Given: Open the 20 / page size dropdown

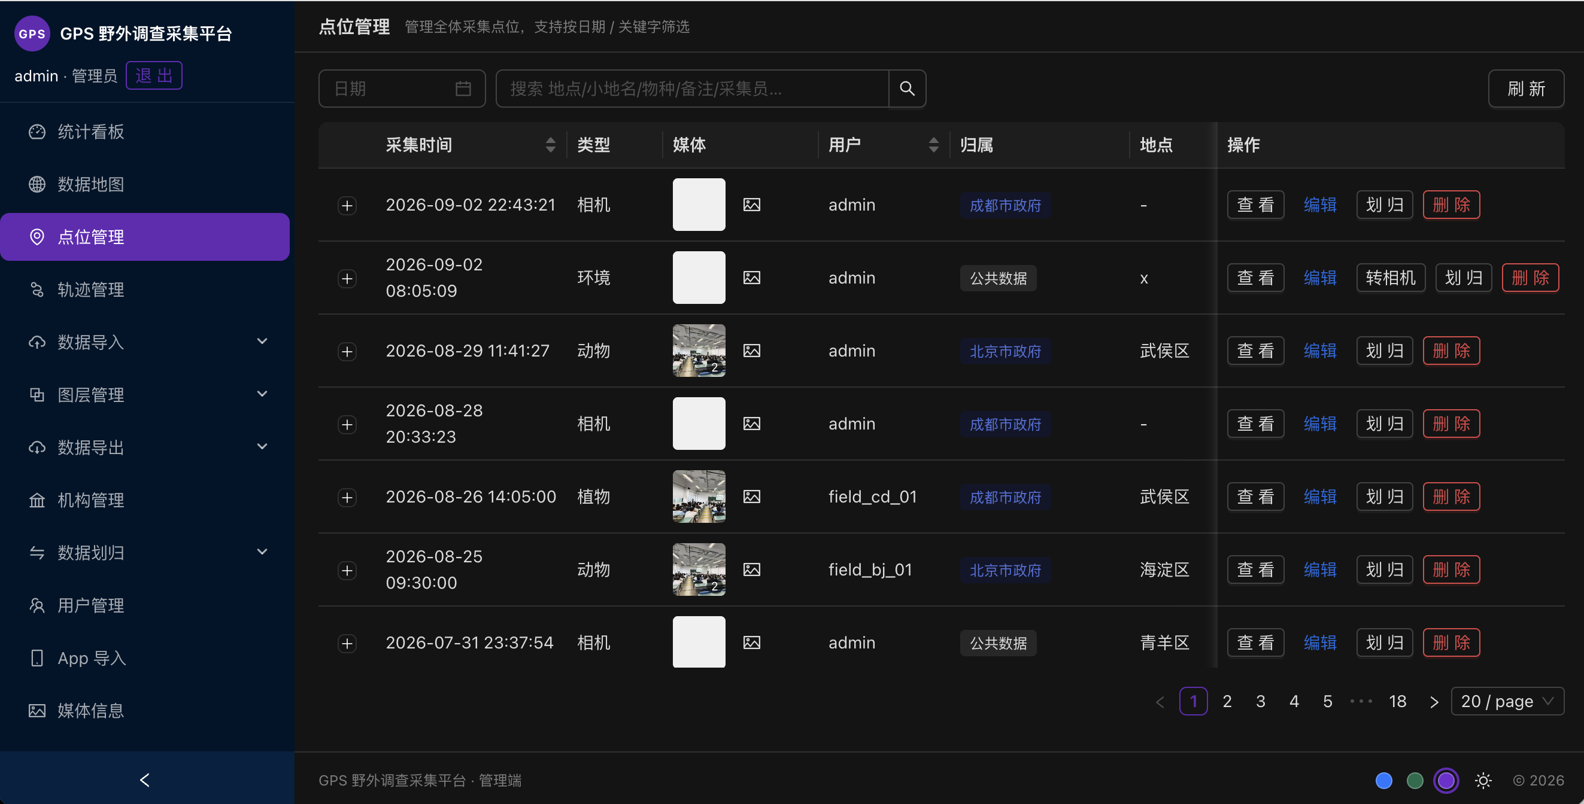Looking at the screenshot, I should (x=1507, y=701).
